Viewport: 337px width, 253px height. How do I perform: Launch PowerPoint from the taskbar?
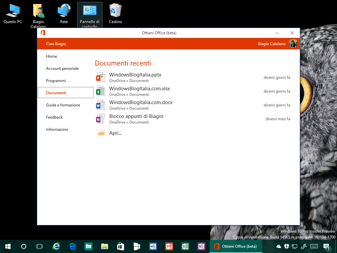pyautogui.click(x=169, y=246)
